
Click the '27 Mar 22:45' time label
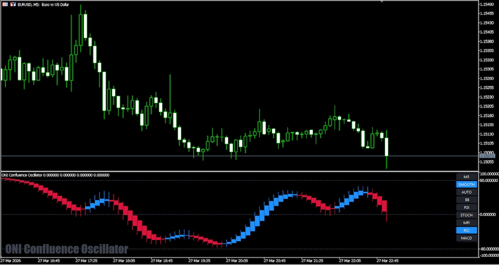tap(387, 260)
